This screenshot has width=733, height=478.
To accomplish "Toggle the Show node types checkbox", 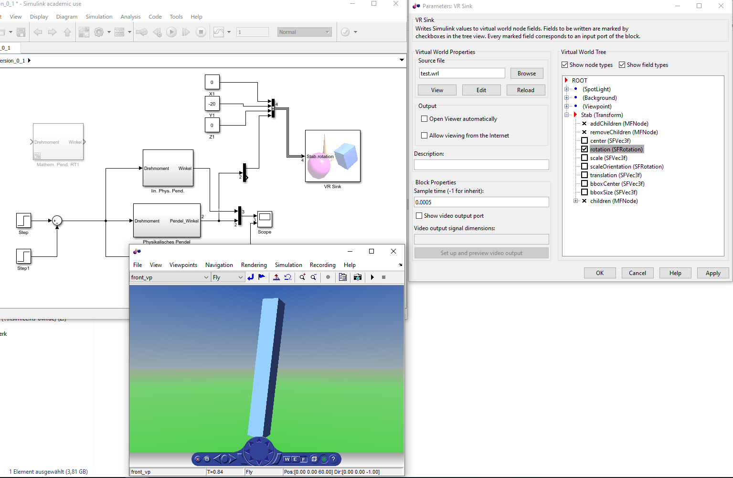I will pyautogui.click(x=565, y=65).
